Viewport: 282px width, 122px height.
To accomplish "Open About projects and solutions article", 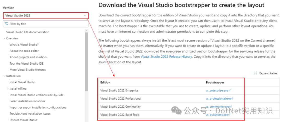I will tap(29, 57).
